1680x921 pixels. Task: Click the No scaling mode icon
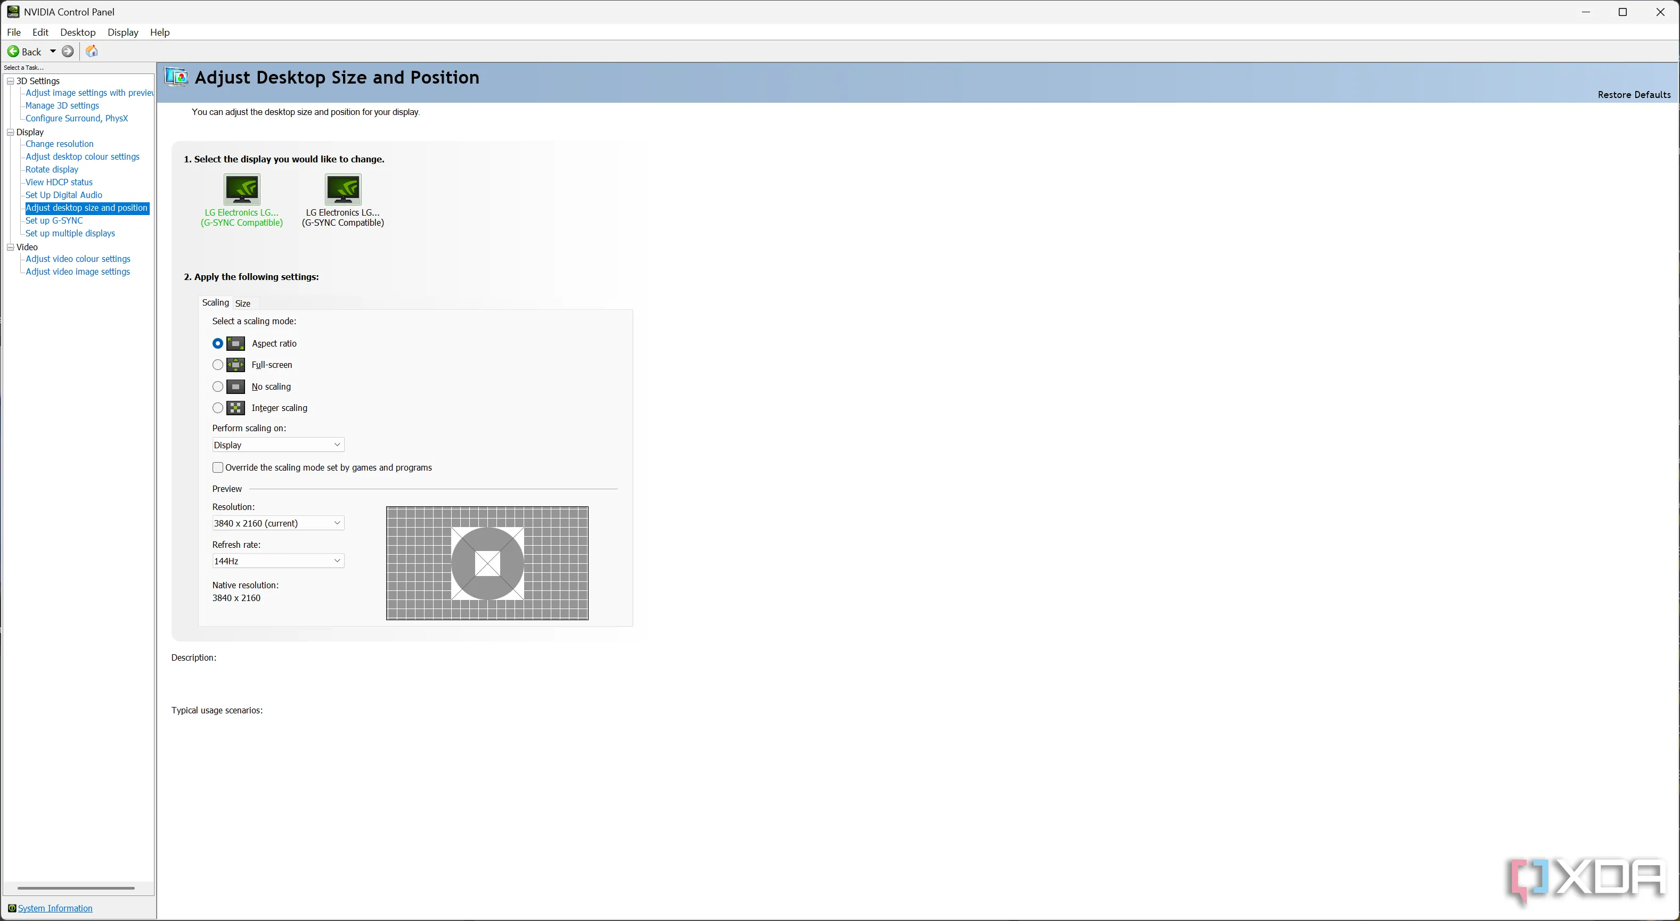235,387
